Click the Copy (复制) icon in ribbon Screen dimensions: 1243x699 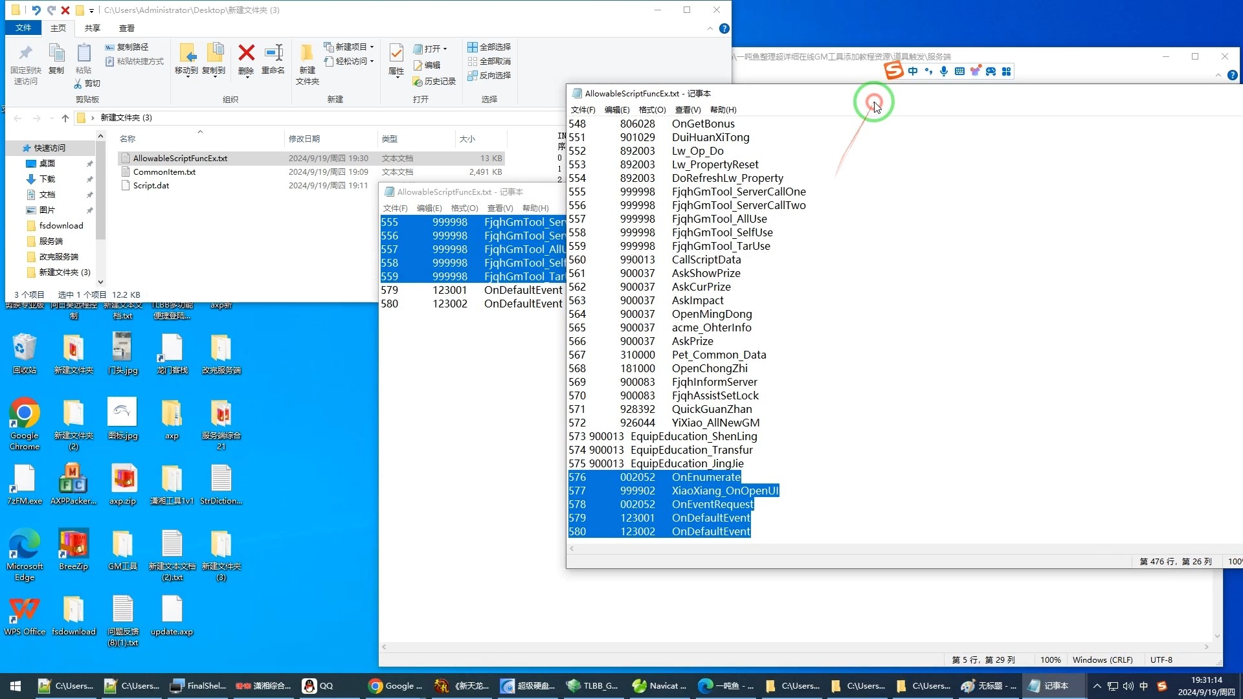pos(56,53)
